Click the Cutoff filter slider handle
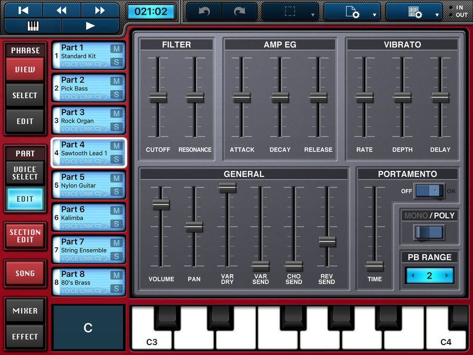The height and width of the screenshot is (355, 473). [158, 97]
